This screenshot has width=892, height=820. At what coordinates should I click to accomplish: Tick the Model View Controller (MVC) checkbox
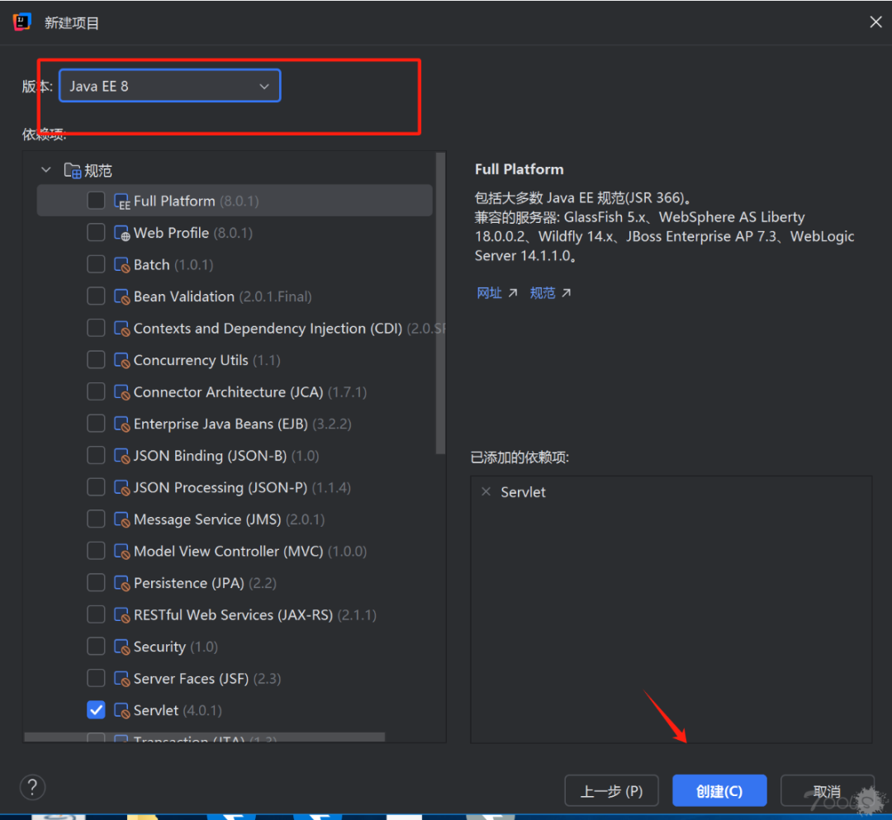96,551
